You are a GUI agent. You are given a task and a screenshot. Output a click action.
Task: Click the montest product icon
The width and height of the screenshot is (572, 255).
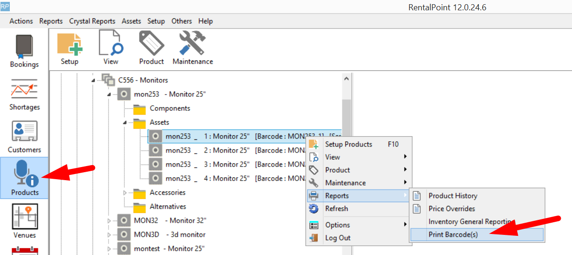124,248
